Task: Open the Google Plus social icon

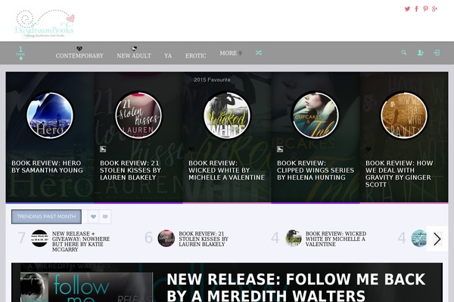Action: click(434, 8)
